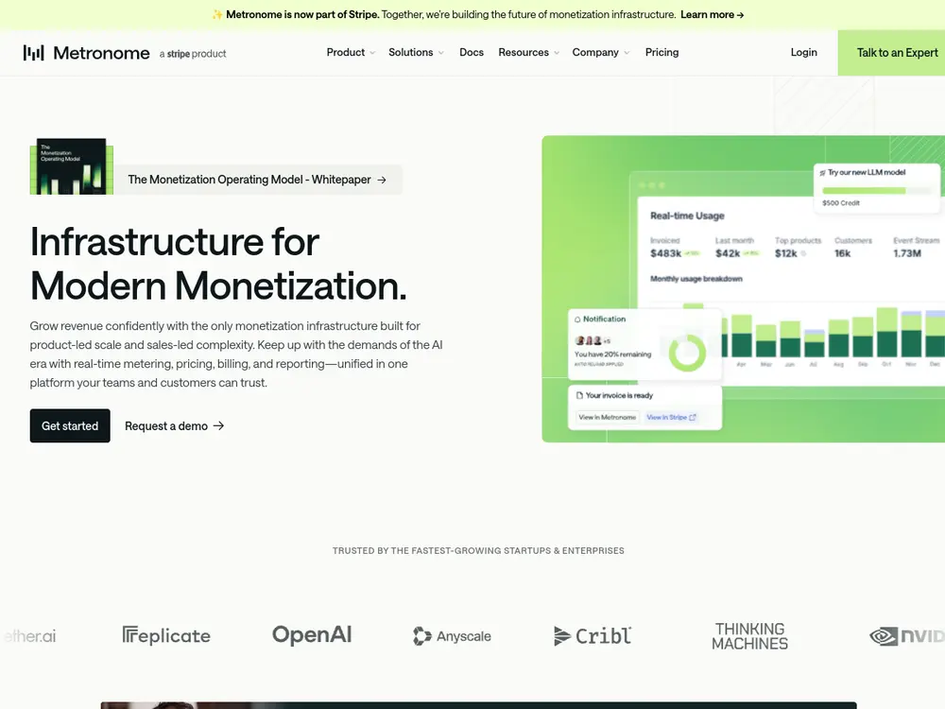Open the Resources dropdown chevron
This screenshot has width=945, height=709.
[557, 53]
